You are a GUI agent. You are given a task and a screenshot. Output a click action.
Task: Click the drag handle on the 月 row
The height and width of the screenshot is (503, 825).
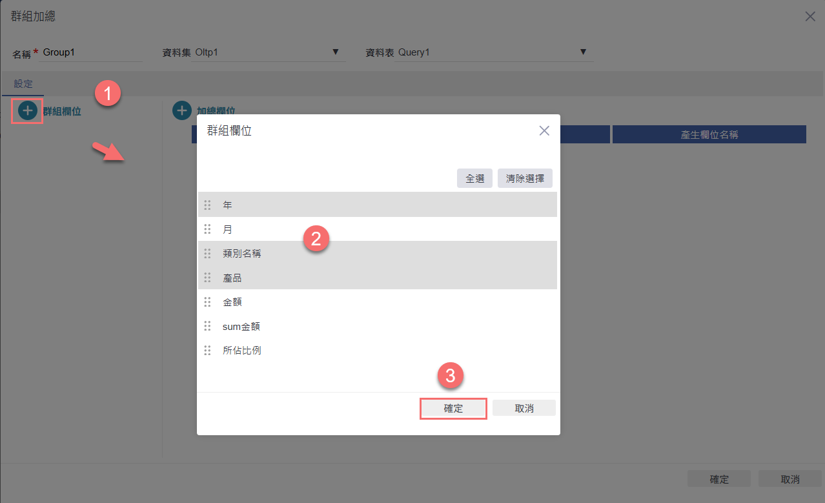tap(207, 229)
